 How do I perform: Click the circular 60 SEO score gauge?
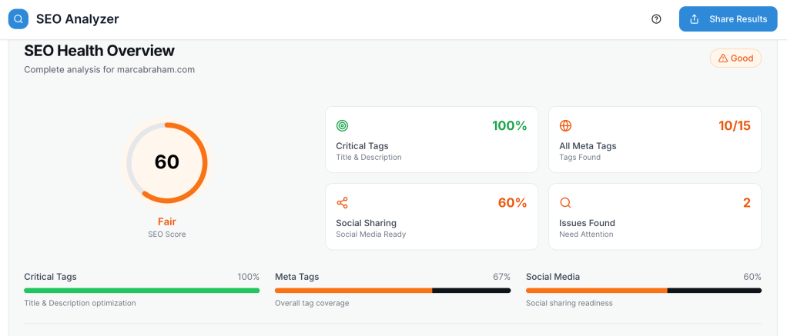pos(167,162)
